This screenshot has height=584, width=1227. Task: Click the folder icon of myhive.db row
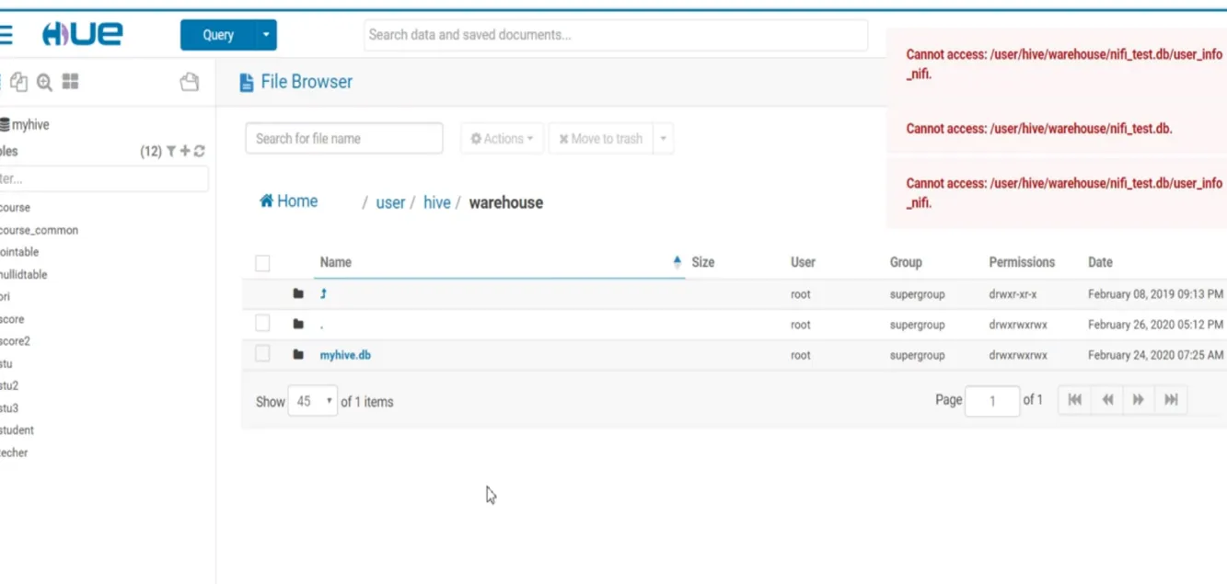coord(298,354)
